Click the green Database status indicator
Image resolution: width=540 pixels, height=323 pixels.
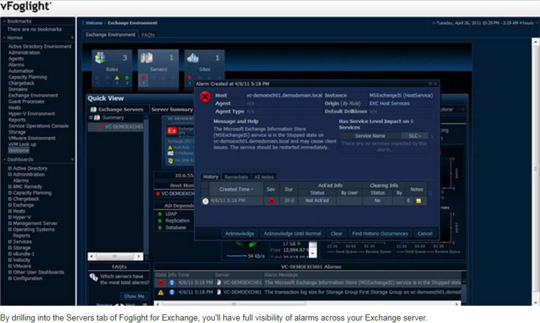pos(160,227)
